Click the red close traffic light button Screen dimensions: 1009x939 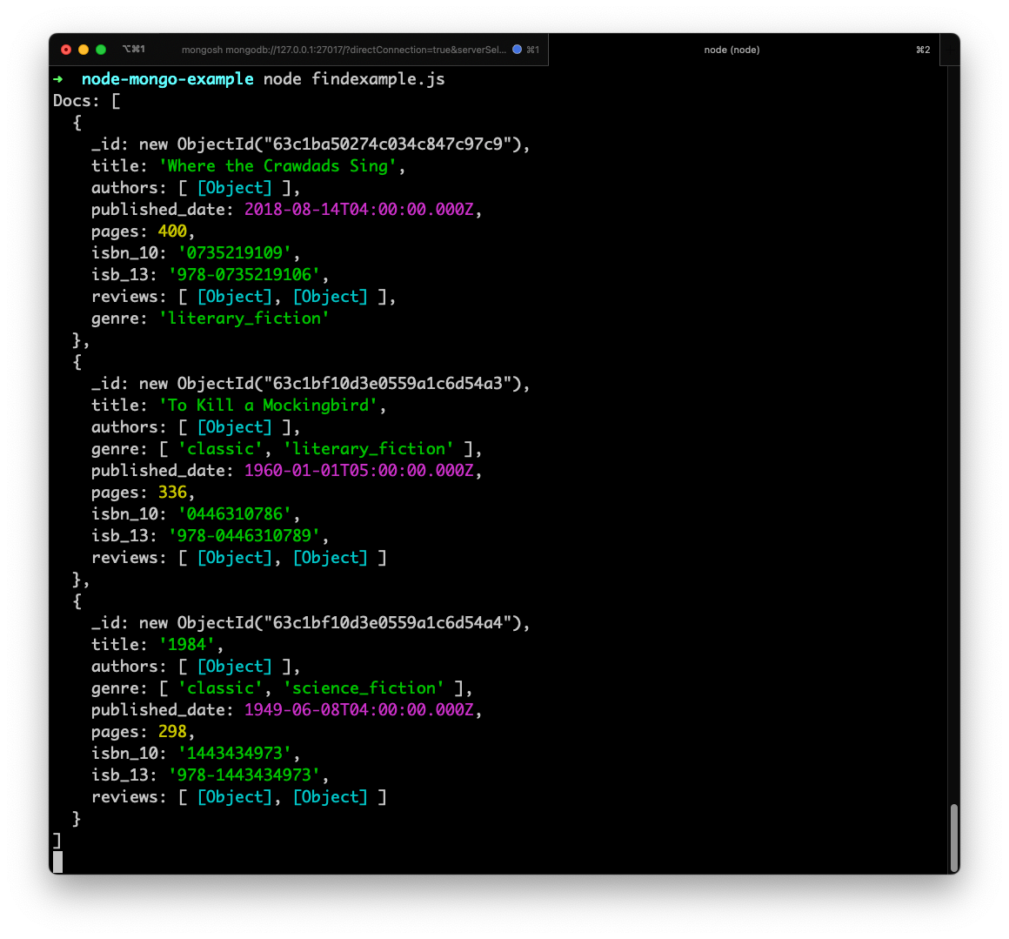[x=66, y=50]
